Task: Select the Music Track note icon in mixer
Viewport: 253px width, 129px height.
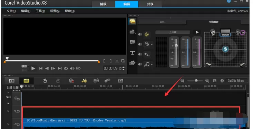Action: point(147,64)
